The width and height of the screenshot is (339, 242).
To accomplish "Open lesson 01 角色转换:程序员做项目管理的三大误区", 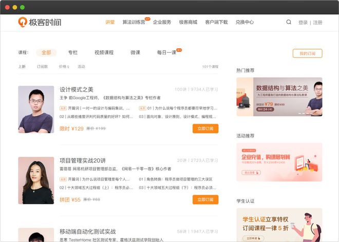I will coord(176,179).
